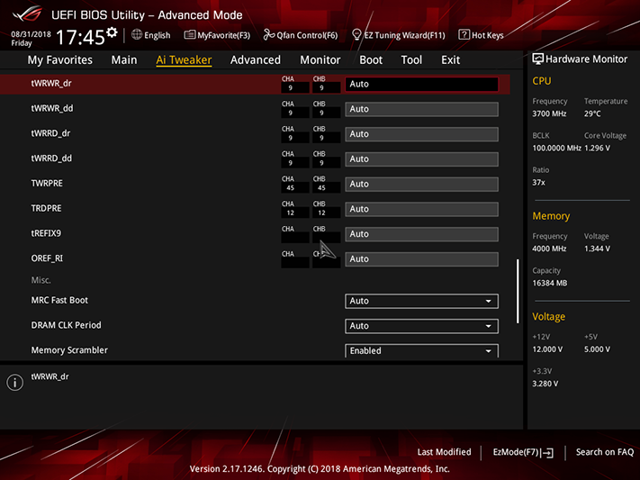Select the tWRWR_dd row label
Image resolution: width=640 pixels, height=480 pixels.
[52, 108]
